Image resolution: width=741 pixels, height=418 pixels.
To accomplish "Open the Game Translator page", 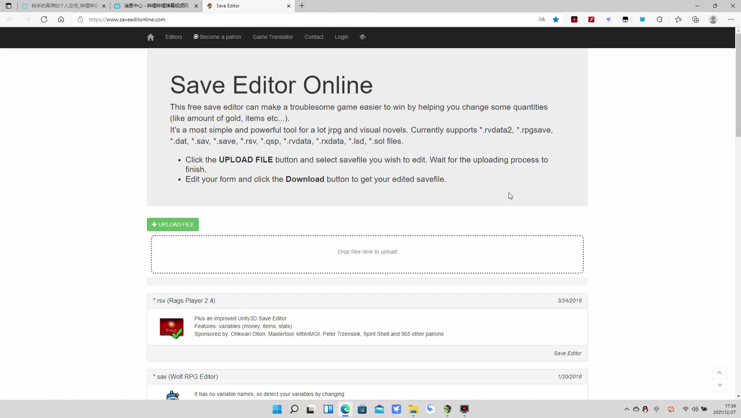I will pyautogui.click(x=273, y=37).
